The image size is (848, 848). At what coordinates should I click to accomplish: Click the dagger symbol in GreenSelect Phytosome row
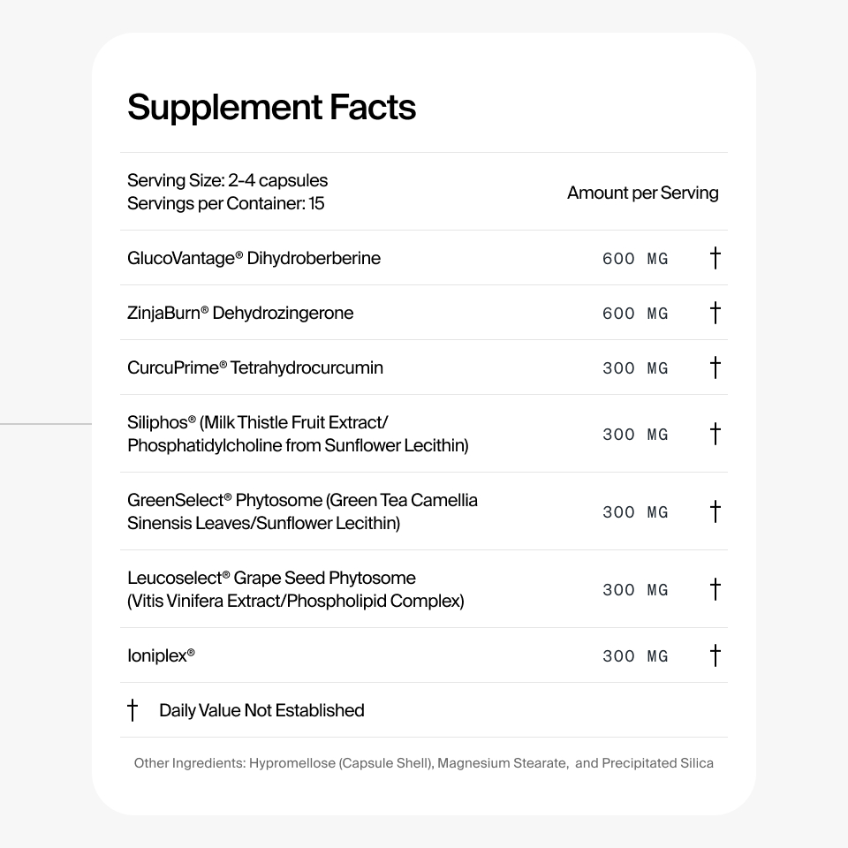pyautogui.click(x=715, y=511)
